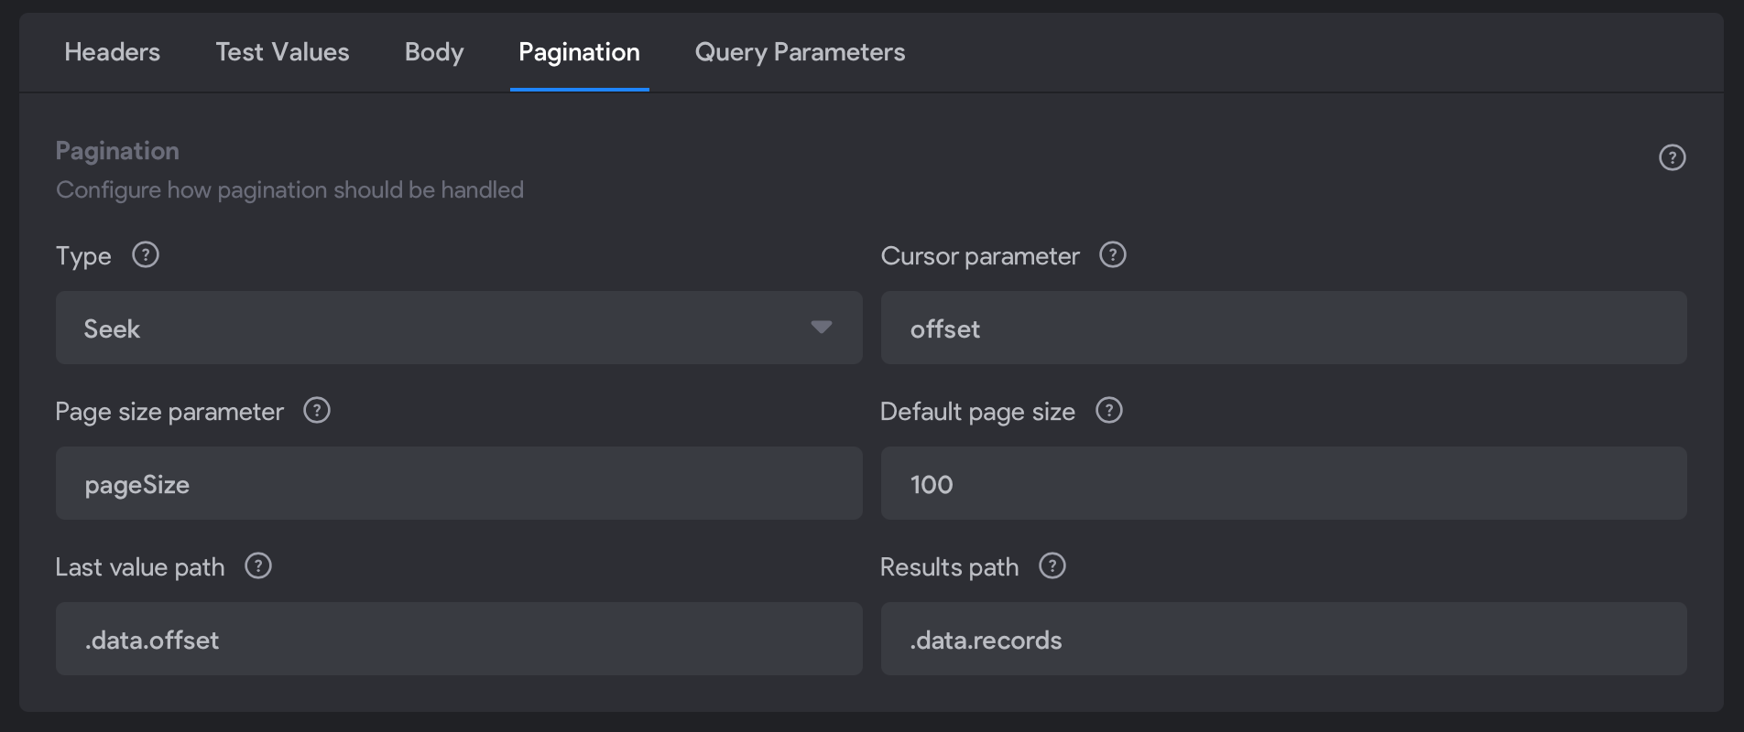The width and height of the screenshot is (1744, 732).
Task: Show help for Cursor parameter
Action: pyautogui.click(x=1112, y=254)
